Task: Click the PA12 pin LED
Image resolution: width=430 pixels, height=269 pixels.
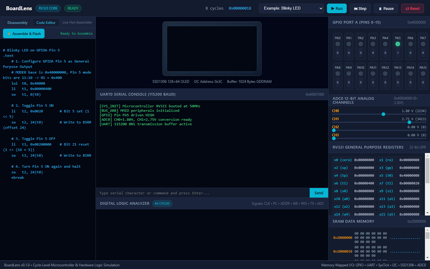Action: point(385,74)
